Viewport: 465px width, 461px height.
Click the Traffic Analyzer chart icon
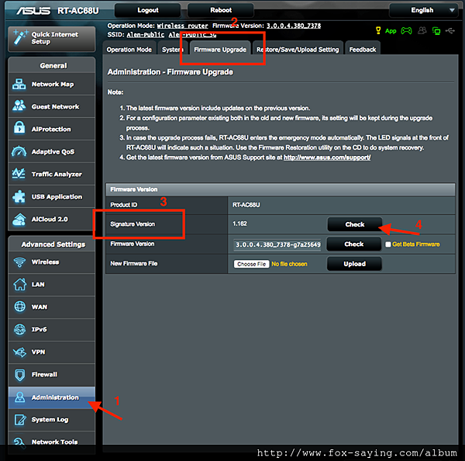tap(19, 173)
